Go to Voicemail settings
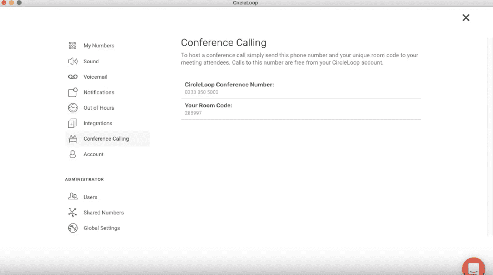The image size is (493, 275). [x=95, y=77]
